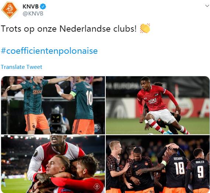Image resolution: width=210 pixels, height=193 pixels.
Task: Open the #coefficientenpolonaise hashtag
Action: [x=49, y=51]
